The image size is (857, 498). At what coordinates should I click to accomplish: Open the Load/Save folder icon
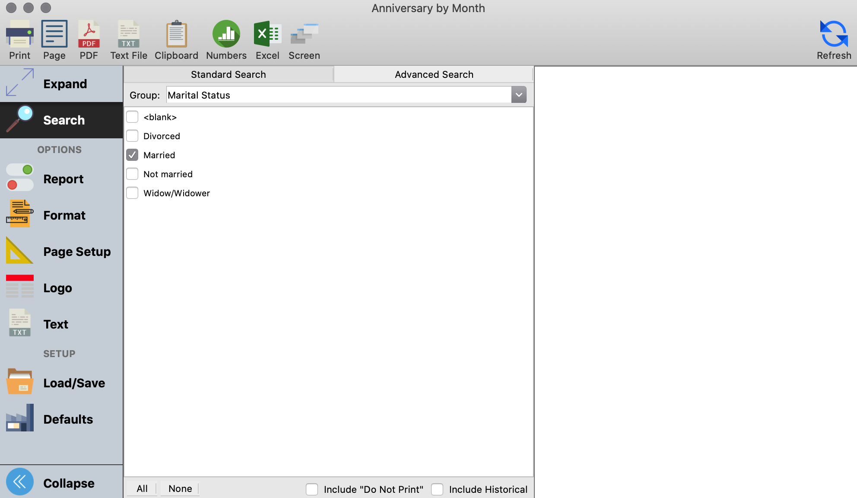[20, 382]
